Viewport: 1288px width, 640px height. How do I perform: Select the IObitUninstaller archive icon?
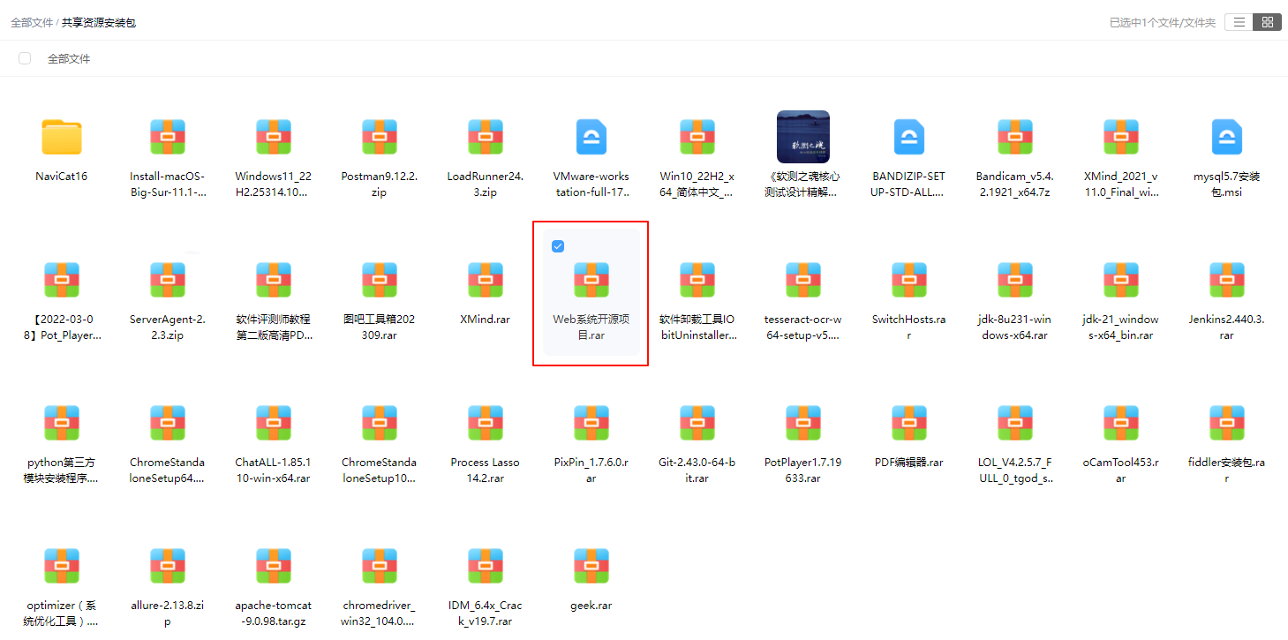pyautogui.click(x=697, y=280)
